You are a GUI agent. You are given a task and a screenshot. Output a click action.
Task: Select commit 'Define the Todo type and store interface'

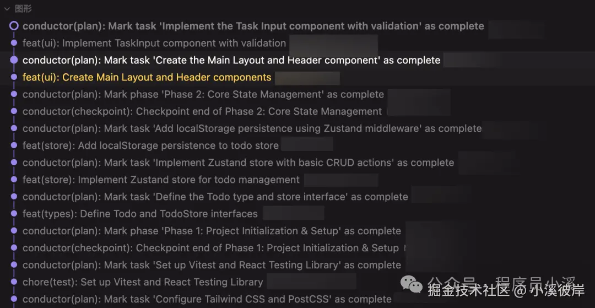point(215,197)
